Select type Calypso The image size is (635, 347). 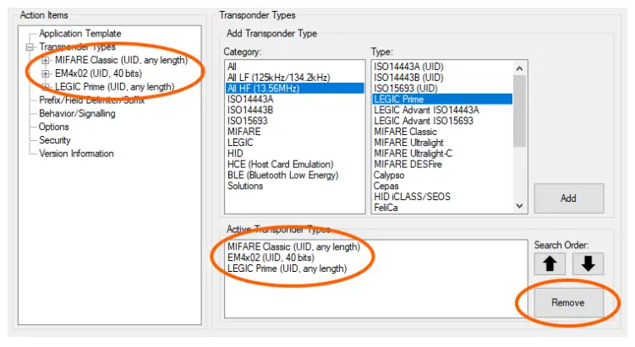click(x=442, y=176)
